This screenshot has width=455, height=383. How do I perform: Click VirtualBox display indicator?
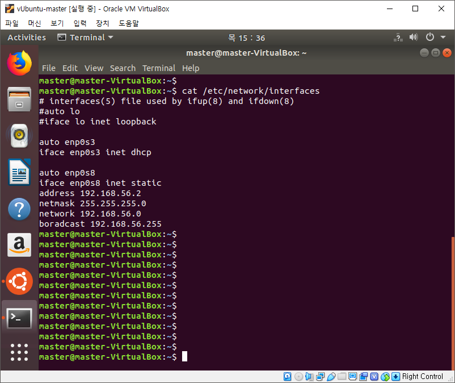coord(352,376)
